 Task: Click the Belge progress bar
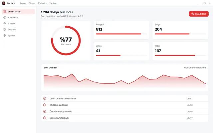pyautogui.click(x=180, y=34)
